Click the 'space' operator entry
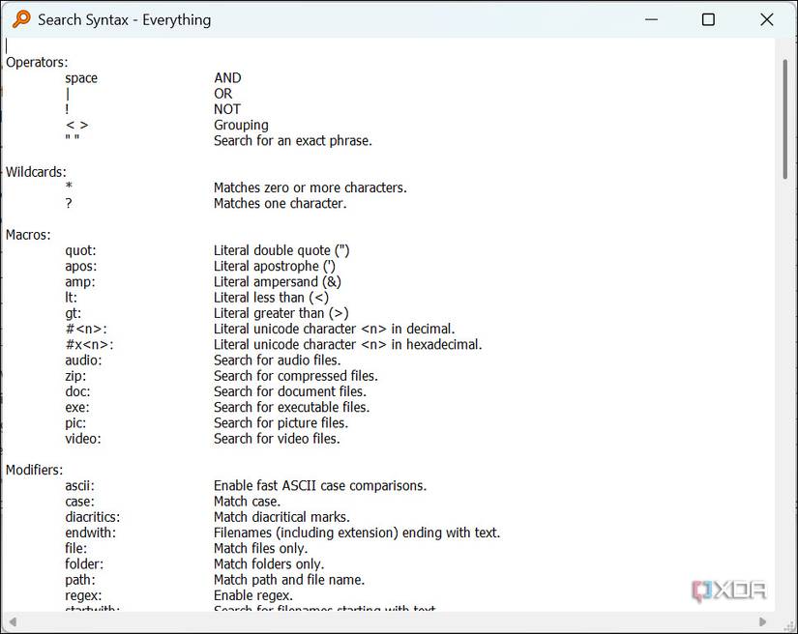 81,78
